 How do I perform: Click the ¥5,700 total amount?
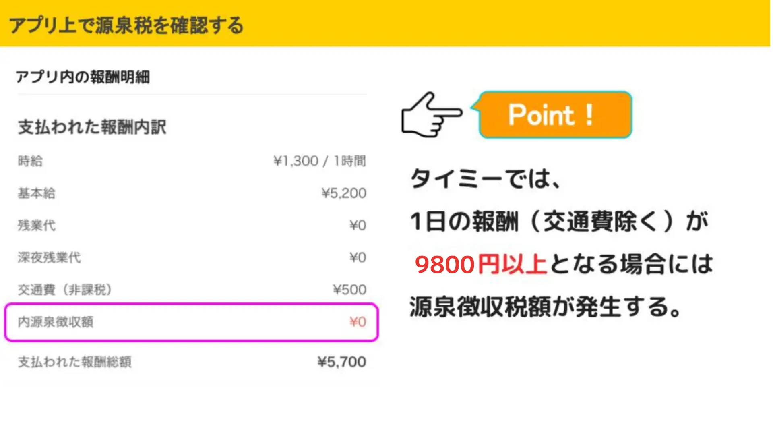click(x=342, y=362)
